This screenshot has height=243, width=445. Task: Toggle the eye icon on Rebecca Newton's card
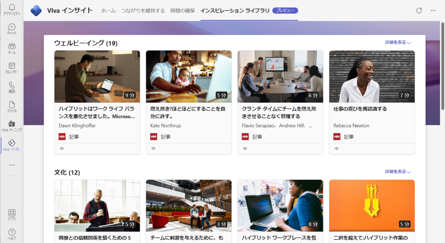336,149
